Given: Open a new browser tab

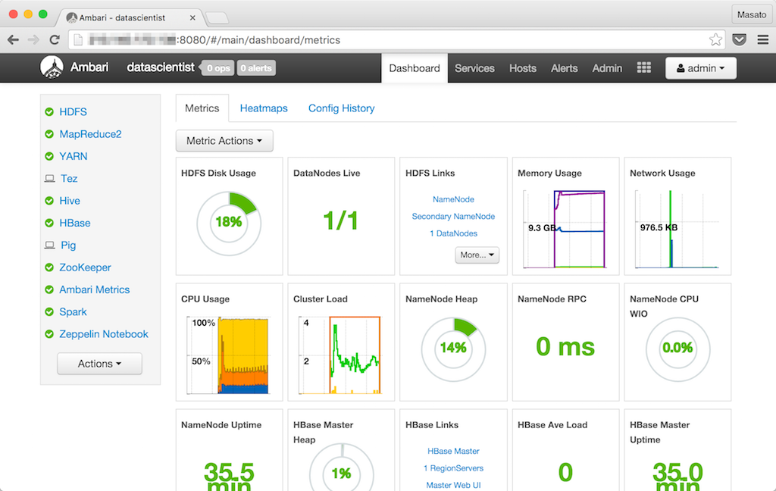Looking at the screenshot, I should [x=217, y=18].
